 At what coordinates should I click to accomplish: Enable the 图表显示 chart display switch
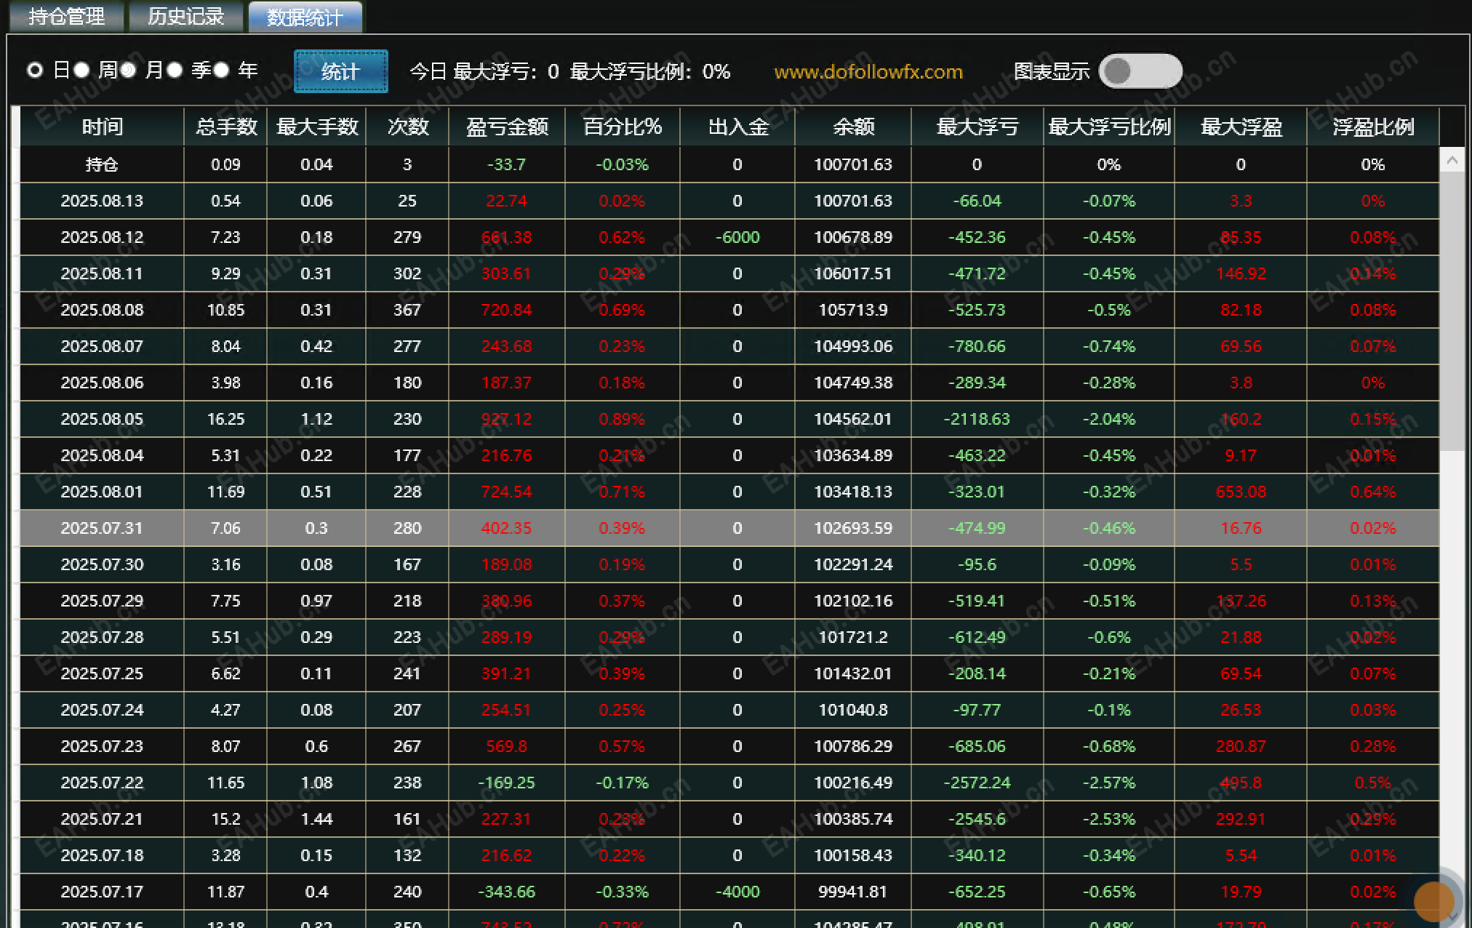1140,71
